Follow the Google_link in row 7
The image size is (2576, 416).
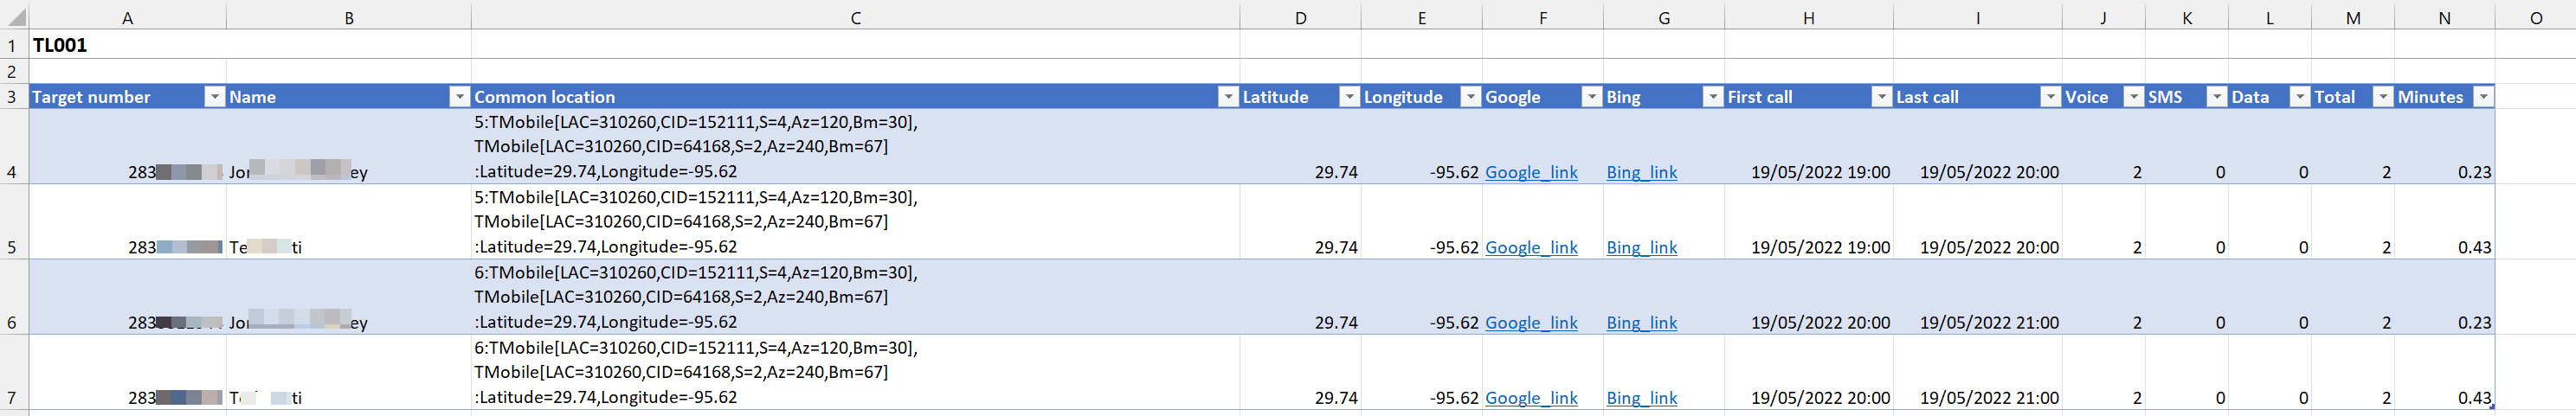click(x=1531, y=398)
